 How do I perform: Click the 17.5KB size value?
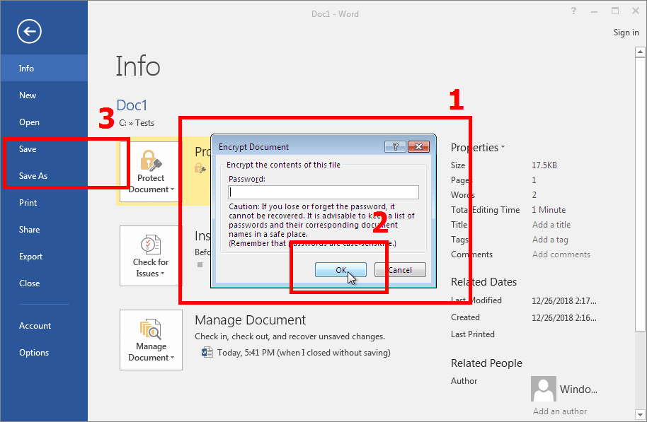point(544,165)
